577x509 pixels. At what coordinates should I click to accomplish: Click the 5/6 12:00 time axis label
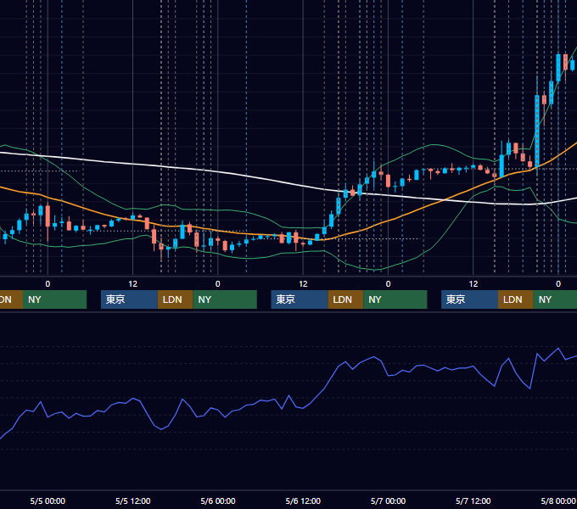point(303,501)
